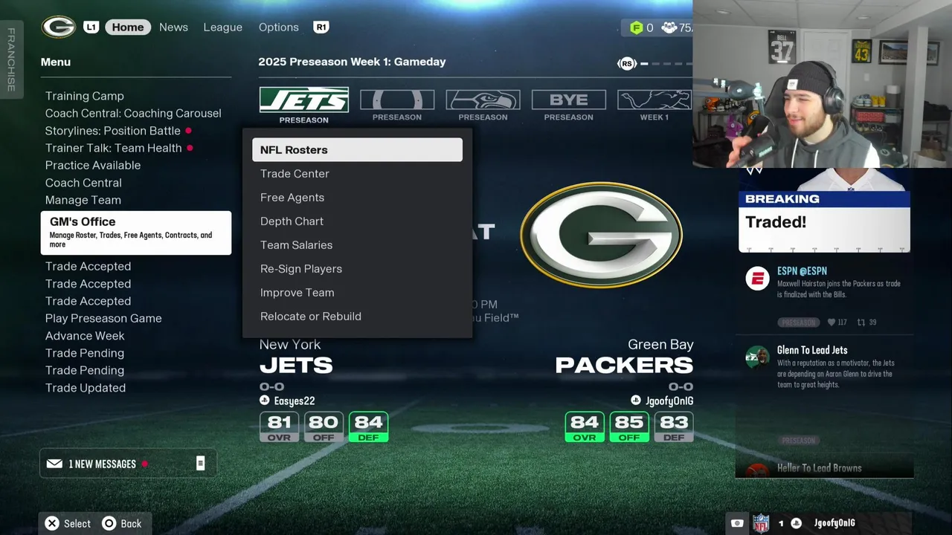Click the list icon in messages box

200,464
